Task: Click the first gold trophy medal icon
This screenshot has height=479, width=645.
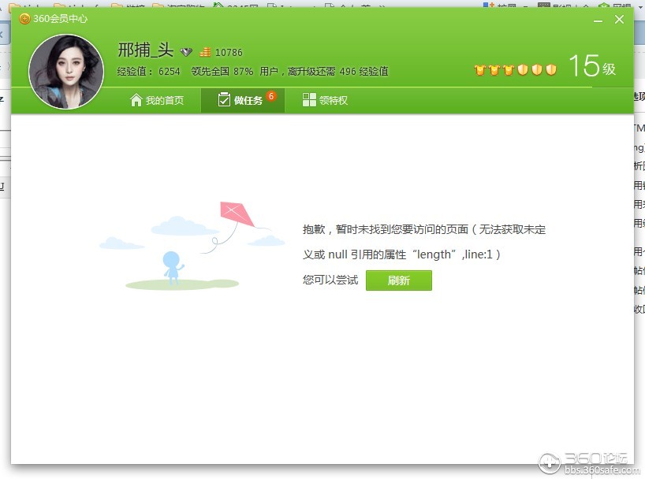Action: (480, 70)
